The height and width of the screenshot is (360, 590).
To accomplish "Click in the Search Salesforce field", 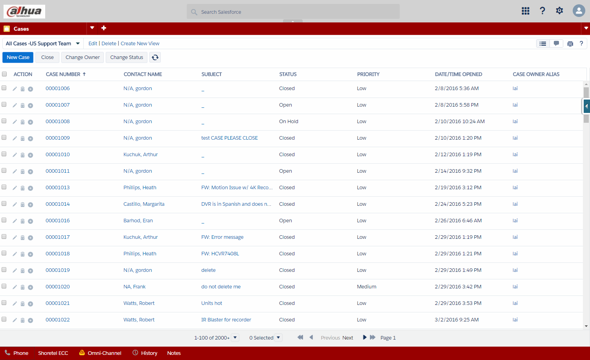I will [293, 12].
